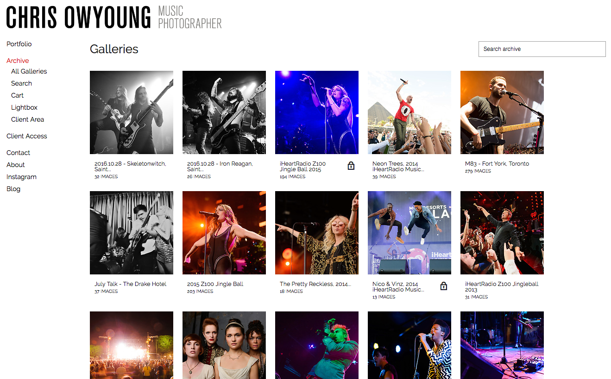Click lock icon beside Nico & Vinz gallery
Image resolution: width=611 pixels, height=379 pixels.
point(444,286)
